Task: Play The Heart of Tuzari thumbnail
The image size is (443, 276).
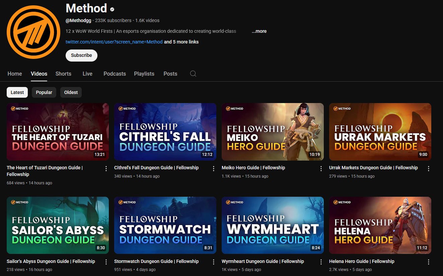Action: [58, 132]
